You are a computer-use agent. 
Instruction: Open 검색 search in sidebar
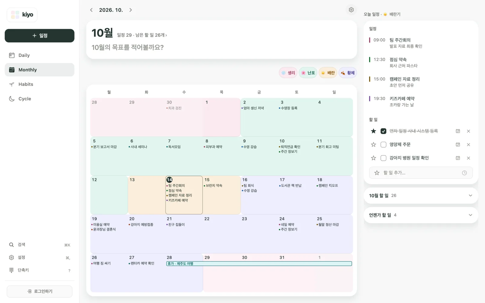(40, 245)
